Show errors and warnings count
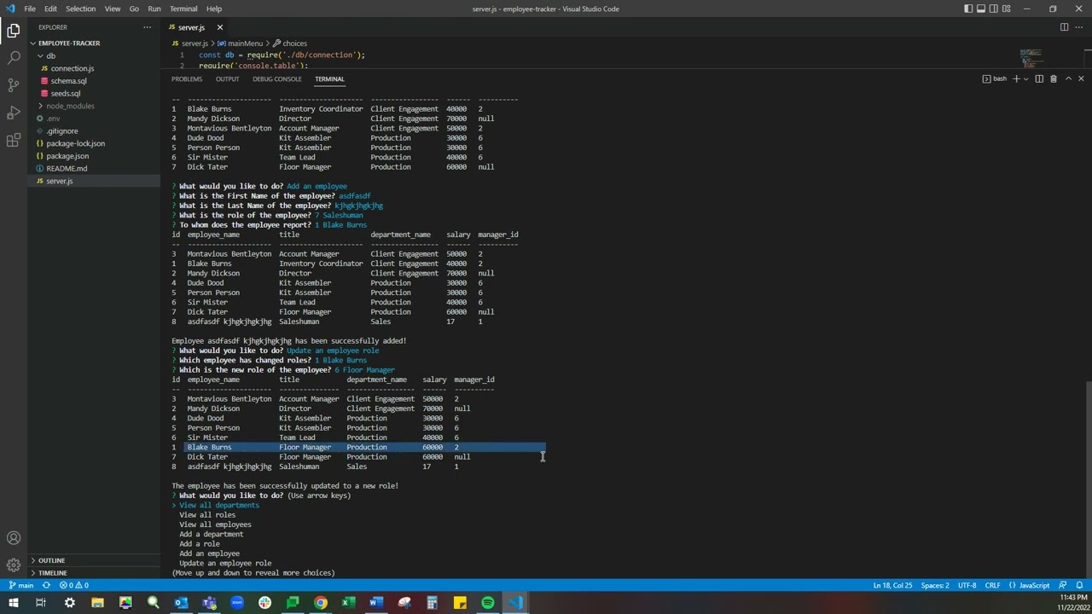Image resolution: width=1092 pixels, height=614 pixels. pos(74,585)
